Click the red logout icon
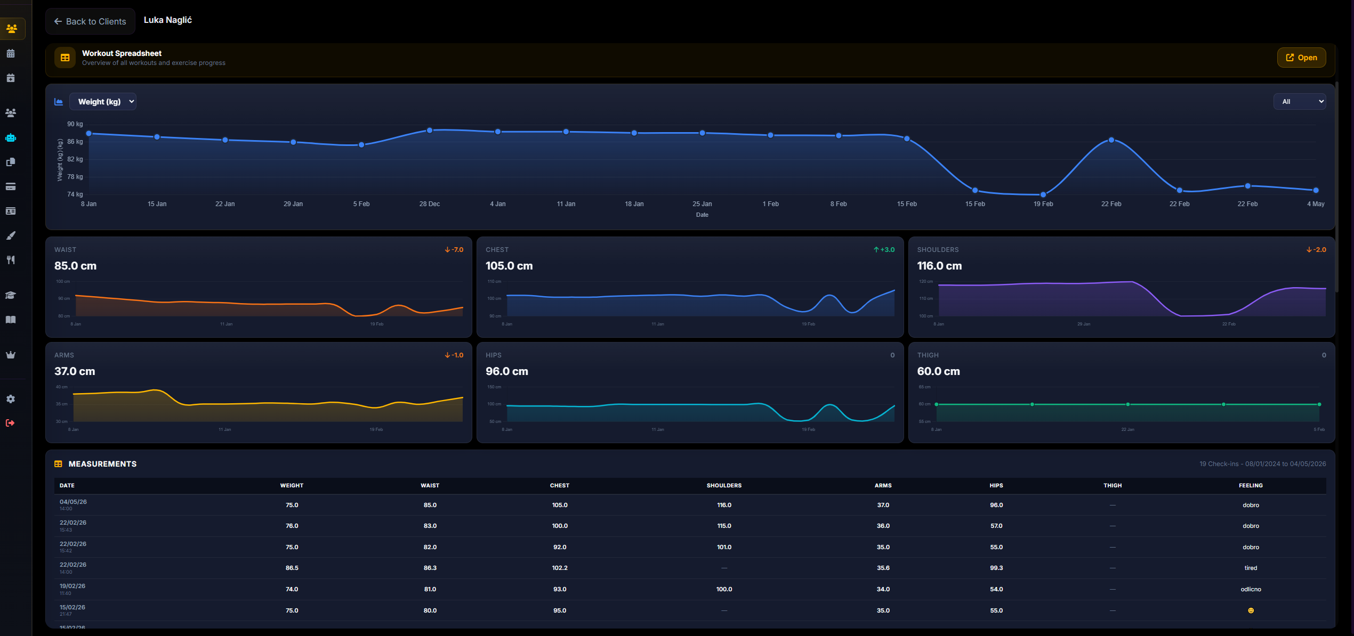 10,423
